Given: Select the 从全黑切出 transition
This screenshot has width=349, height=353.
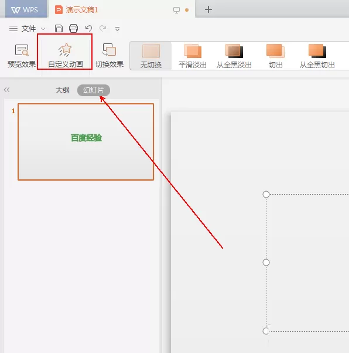Looking at the screenshot, I should tap(317, 56).
